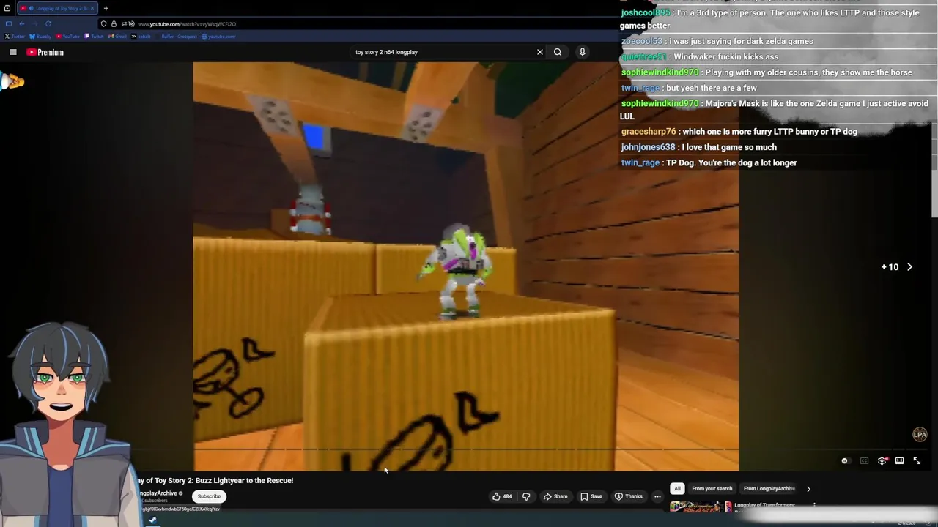The image size is (938, 527).
Task: Open the youtube.com/ bookmark
Action: pos(219,36)
